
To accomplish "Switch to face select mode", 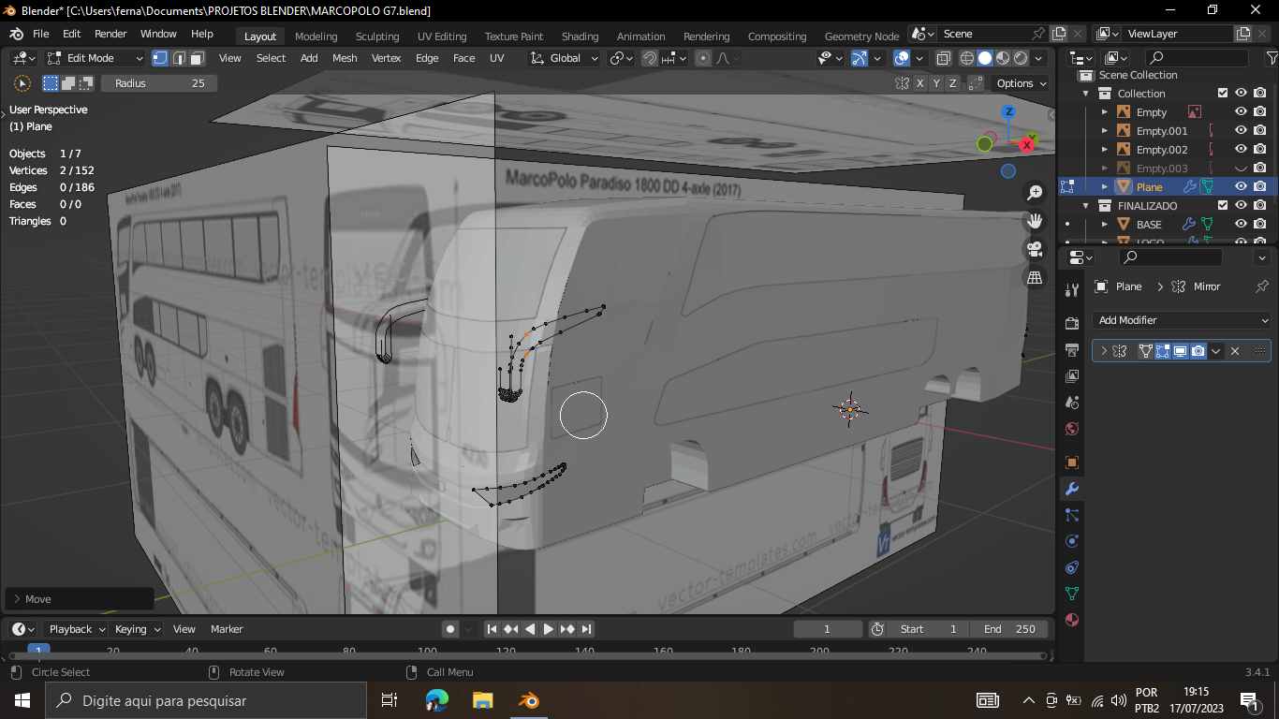I will (x=198, y=58).
